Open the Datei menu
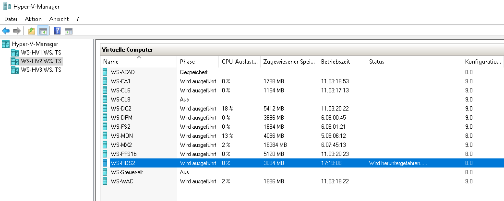Image resolution: width=504 pixels, height=201 pixels. point(11,19)
